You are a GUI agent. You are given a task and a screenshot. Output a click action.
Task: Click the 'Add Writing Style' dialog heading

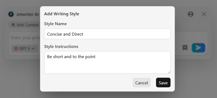point(62,14)
